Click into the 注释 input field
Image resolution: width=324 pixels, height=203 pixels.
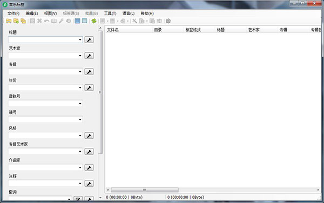pos(45,184)
